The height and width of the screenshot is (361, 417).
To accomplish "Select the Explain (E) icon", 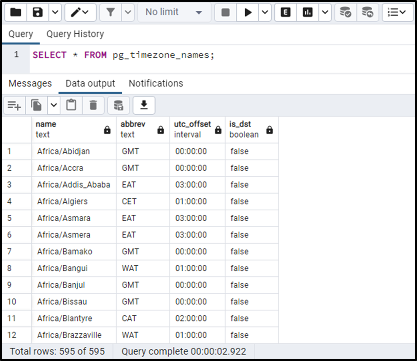I will 285,12.
